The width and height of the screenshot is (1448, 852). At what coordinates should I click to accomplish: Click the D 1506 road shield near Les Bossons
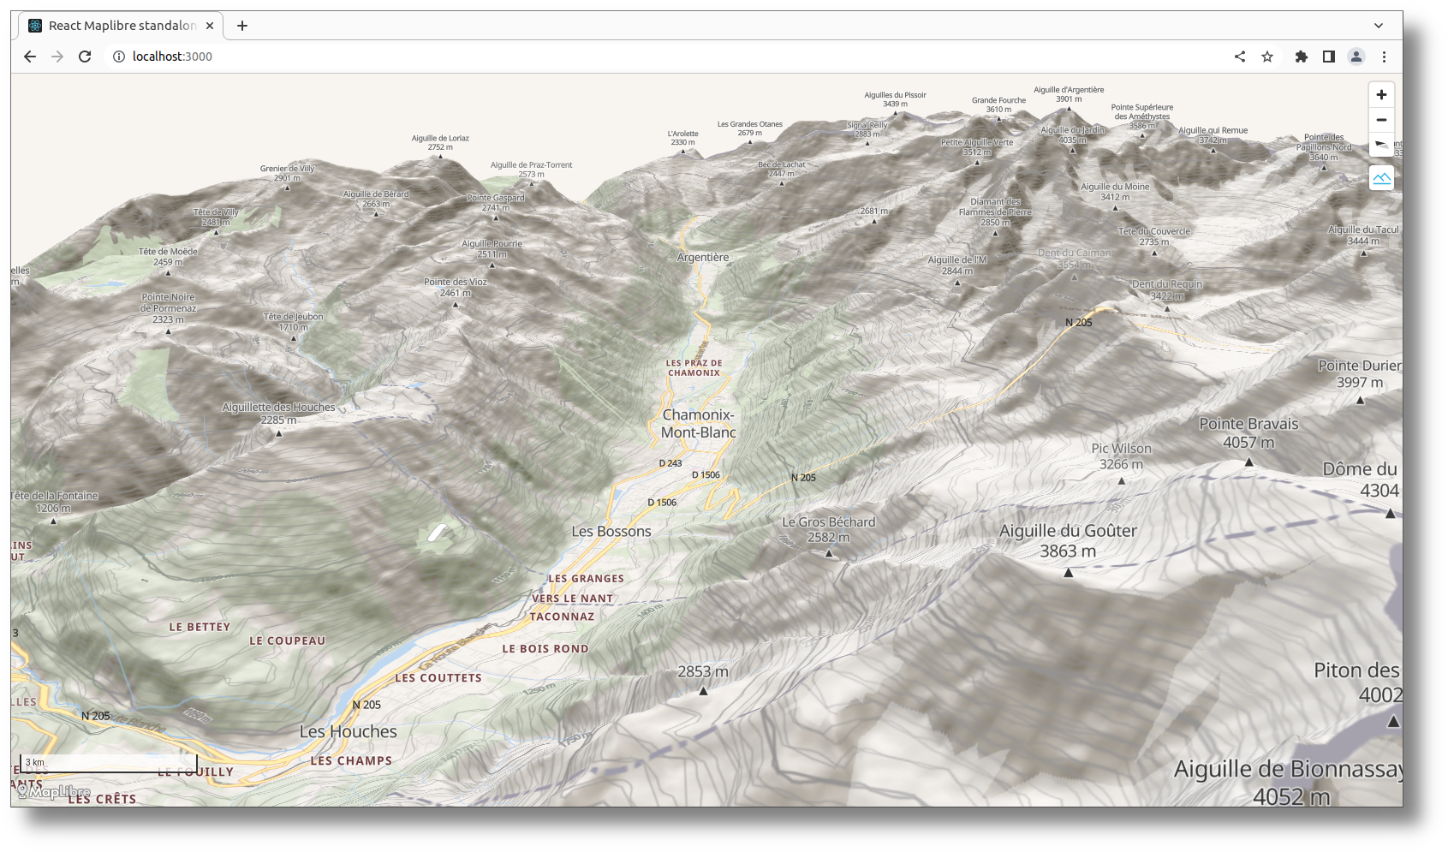coord(662,503)
